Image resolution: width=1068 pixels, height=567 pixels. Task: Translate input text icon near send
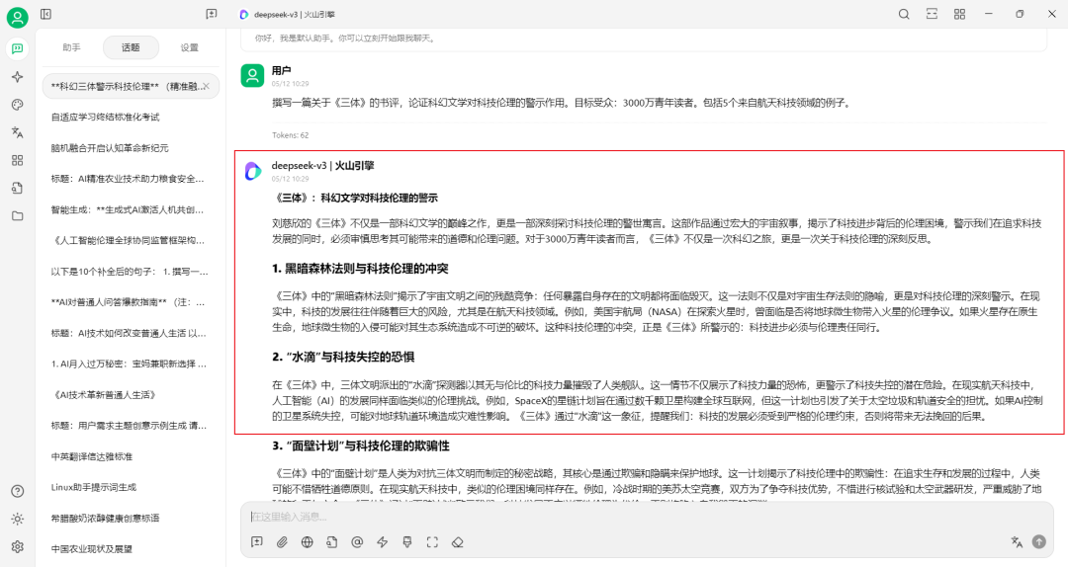(x=1017, y=542)
